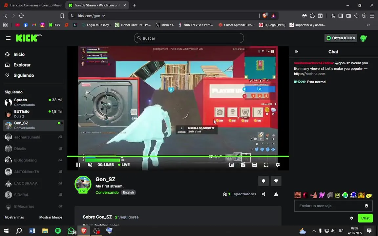Bookmark this page icon
The height and width of the screenshot is (236, 378).
click(62, 16)
